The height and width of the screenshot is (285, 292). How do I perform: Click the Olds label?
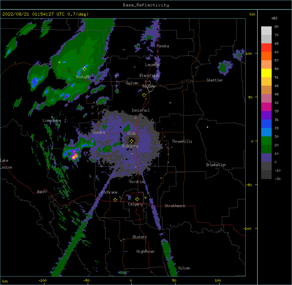[x=131, y=133]
